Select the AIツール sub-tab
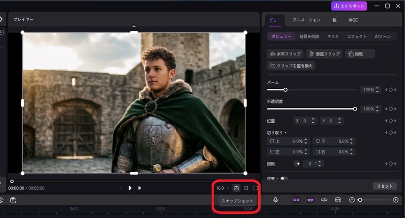Screen dimensions: 405x218 tap(383, 36)
